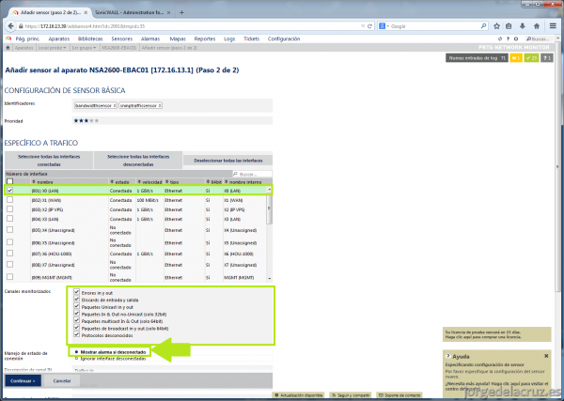Screen dimensions: 564x401
Task: Toggle Discards de entrada y salida checkbox
Action: (77, 299)
